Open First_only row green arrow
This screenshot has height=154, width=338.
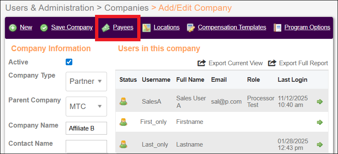[x=320, y=122]
